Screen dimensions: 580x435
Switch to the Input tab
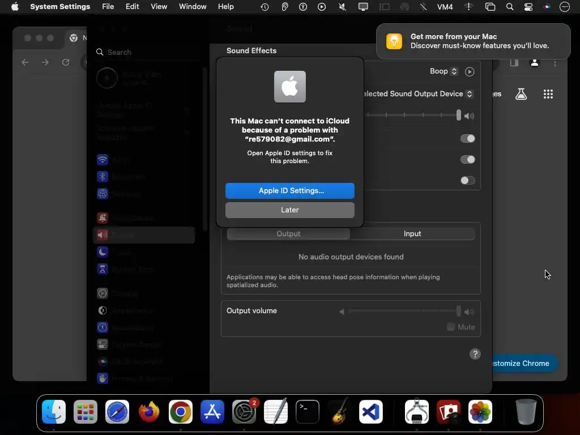pyautogui.click(x=412, y=234)
